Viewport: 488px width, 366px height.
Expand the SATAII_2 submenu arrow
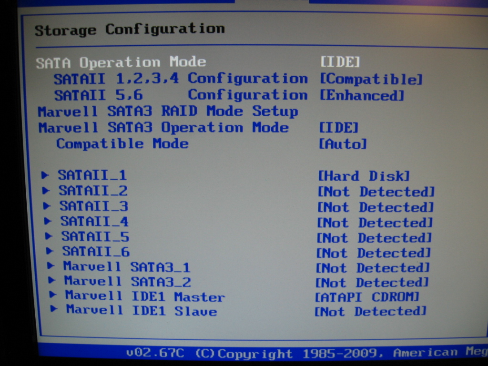pyautogui.click(x=46, y=191)
